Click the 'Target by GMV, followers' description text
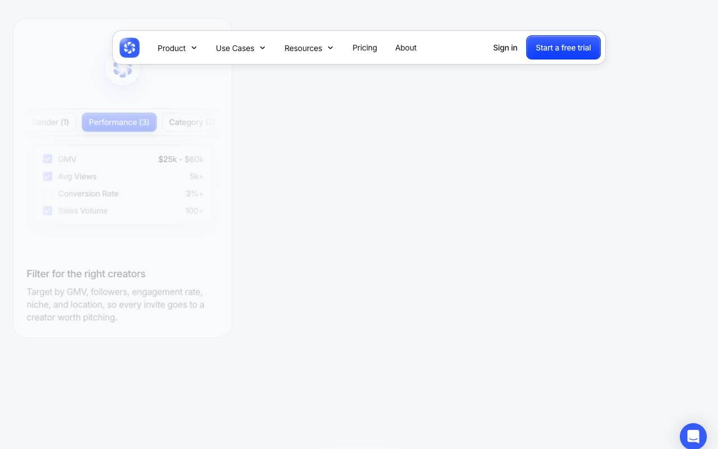Image resolution: width=718 pixels, height=449 pixels. (x=116, y=305)
